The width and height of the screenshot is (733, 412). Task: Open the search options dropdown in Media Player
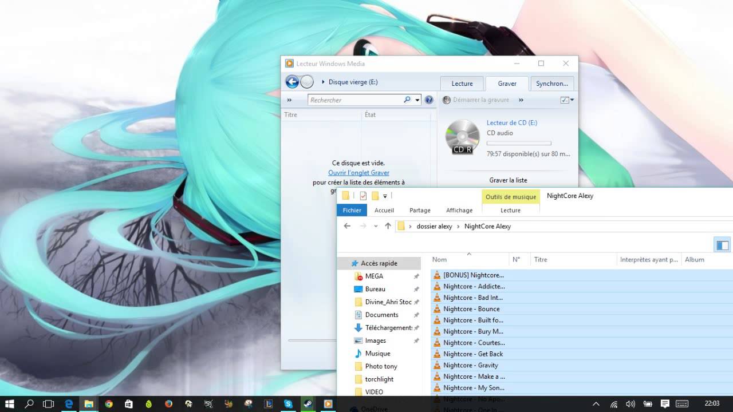pos(417,100)
